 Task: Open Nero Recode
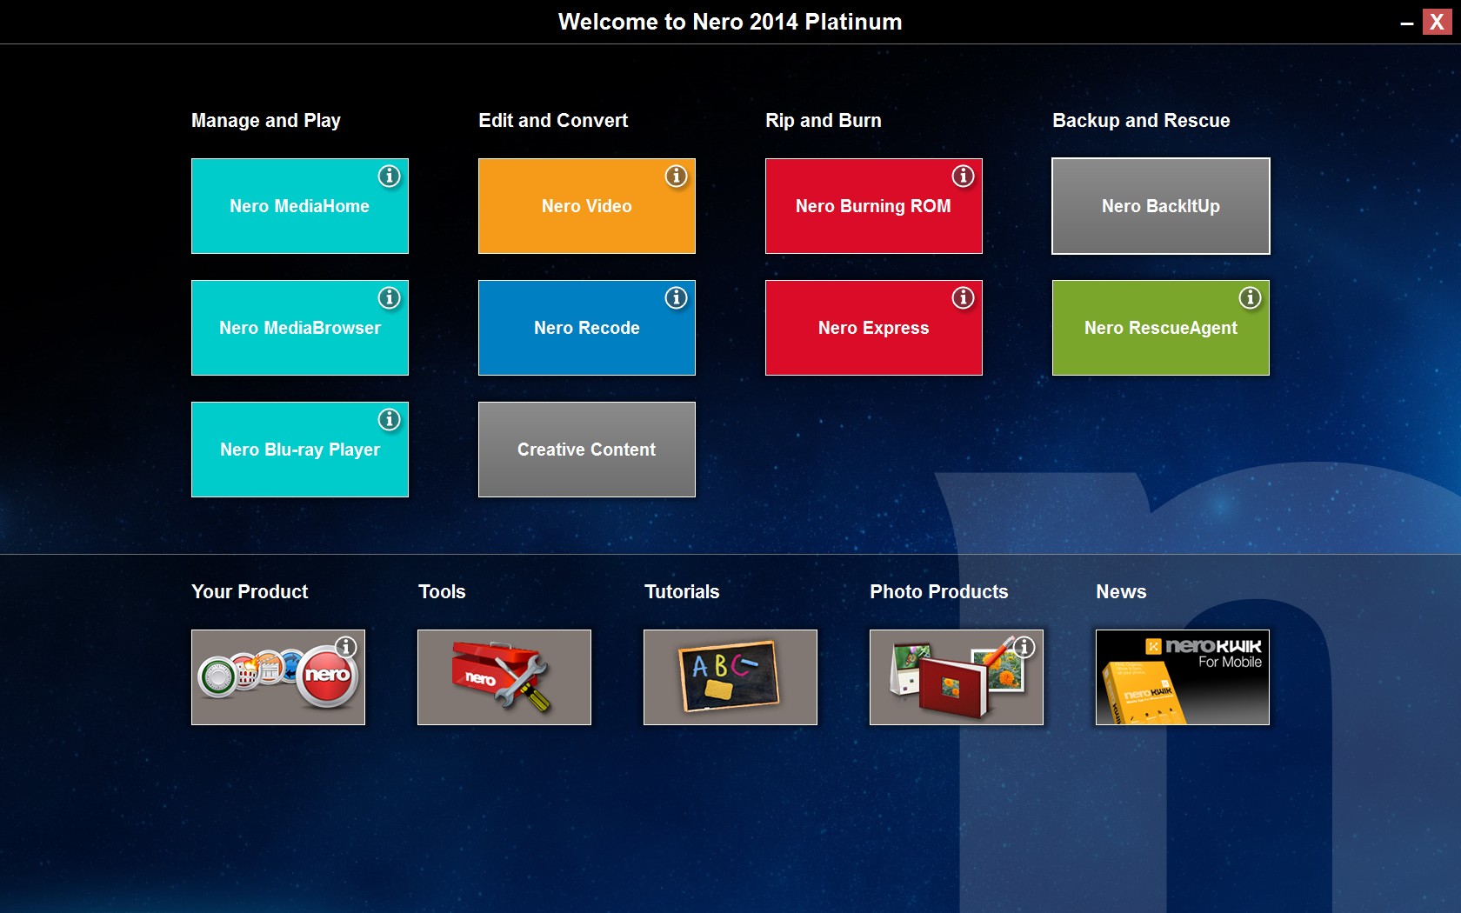[x=587, y=328]
